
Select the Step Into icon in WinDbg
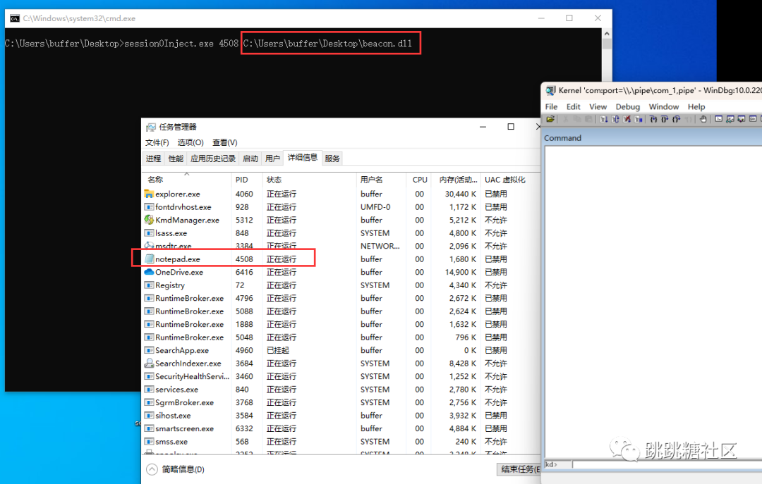653,120
